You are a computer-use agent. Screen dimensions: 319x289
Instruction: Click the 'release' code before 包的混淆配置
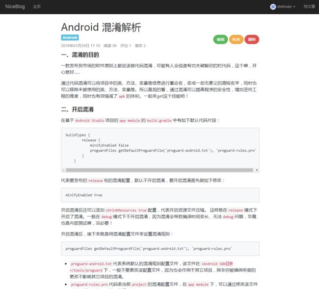click(x=95, y=181)
